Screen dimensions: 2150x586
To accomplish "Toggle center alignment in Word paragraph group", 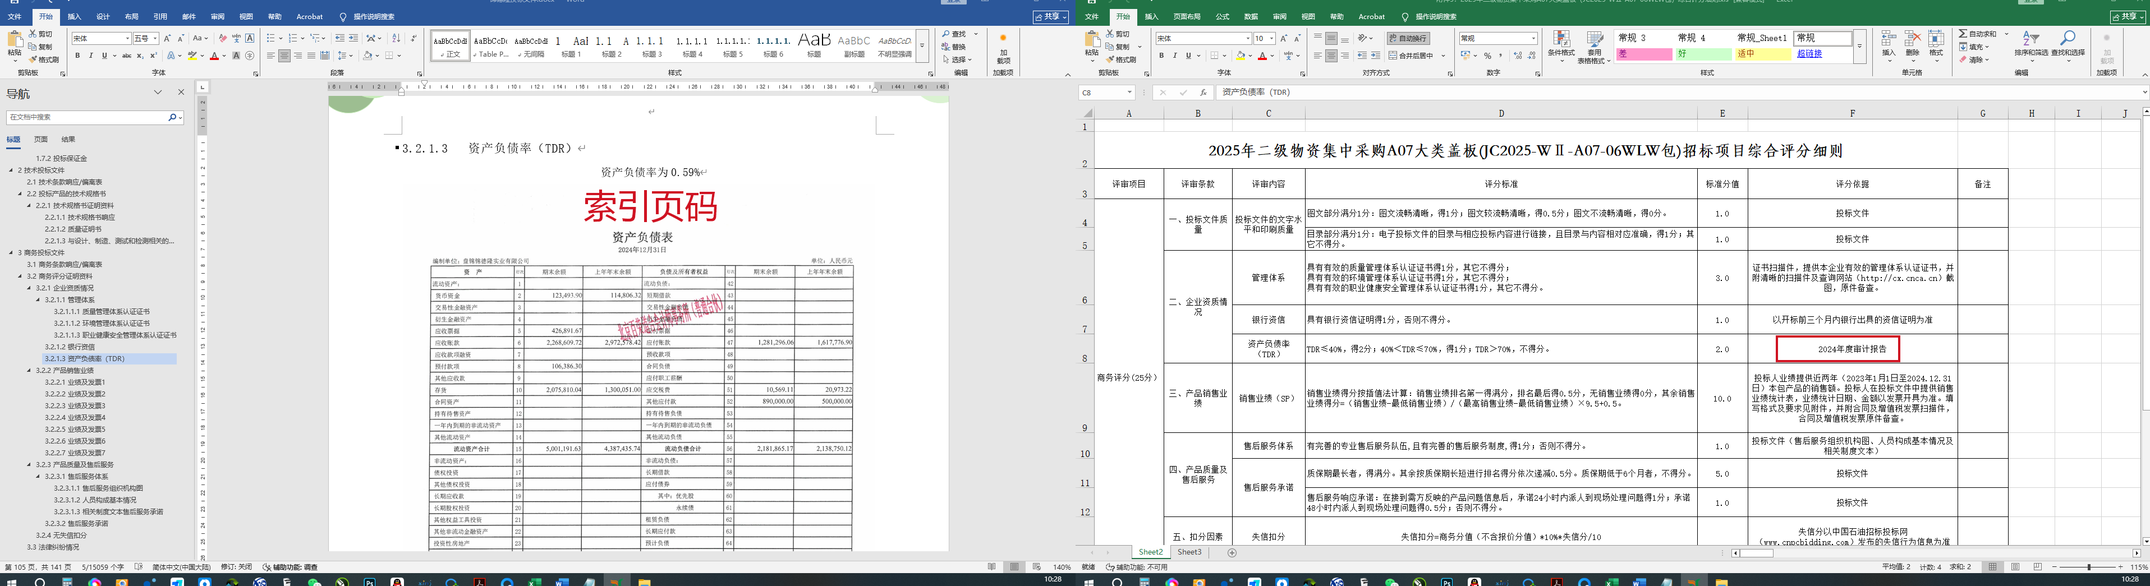I will (x=284, y=56).
